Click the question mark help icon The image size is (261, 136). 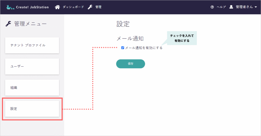pyautogui.click(x=212, y=7)
